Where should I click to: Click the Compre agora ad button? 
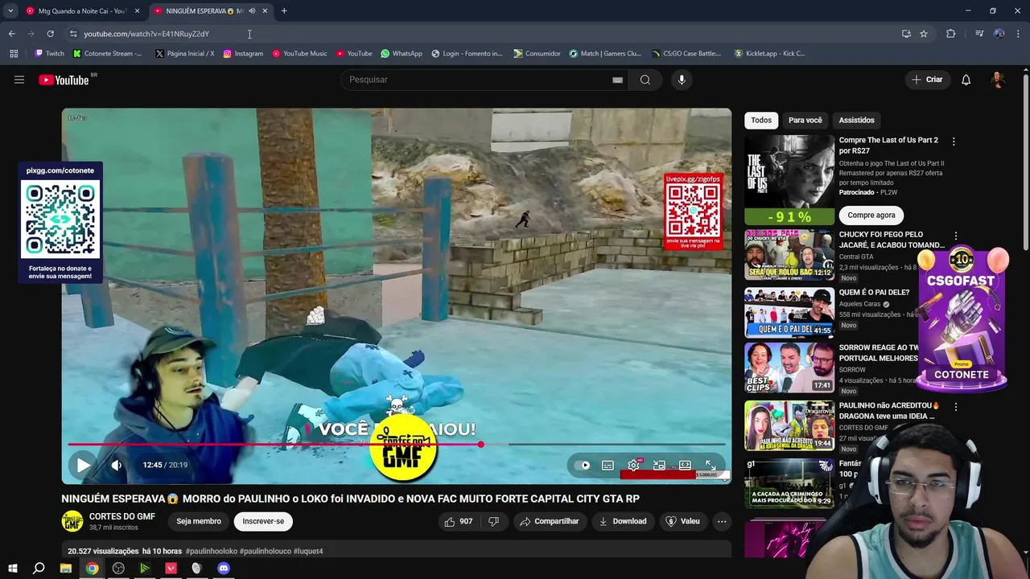(x=871, y=215)
